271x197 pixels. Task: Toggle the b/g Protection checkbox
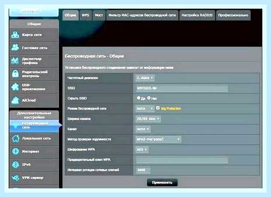pyautogui.click(x=158, y=108)
